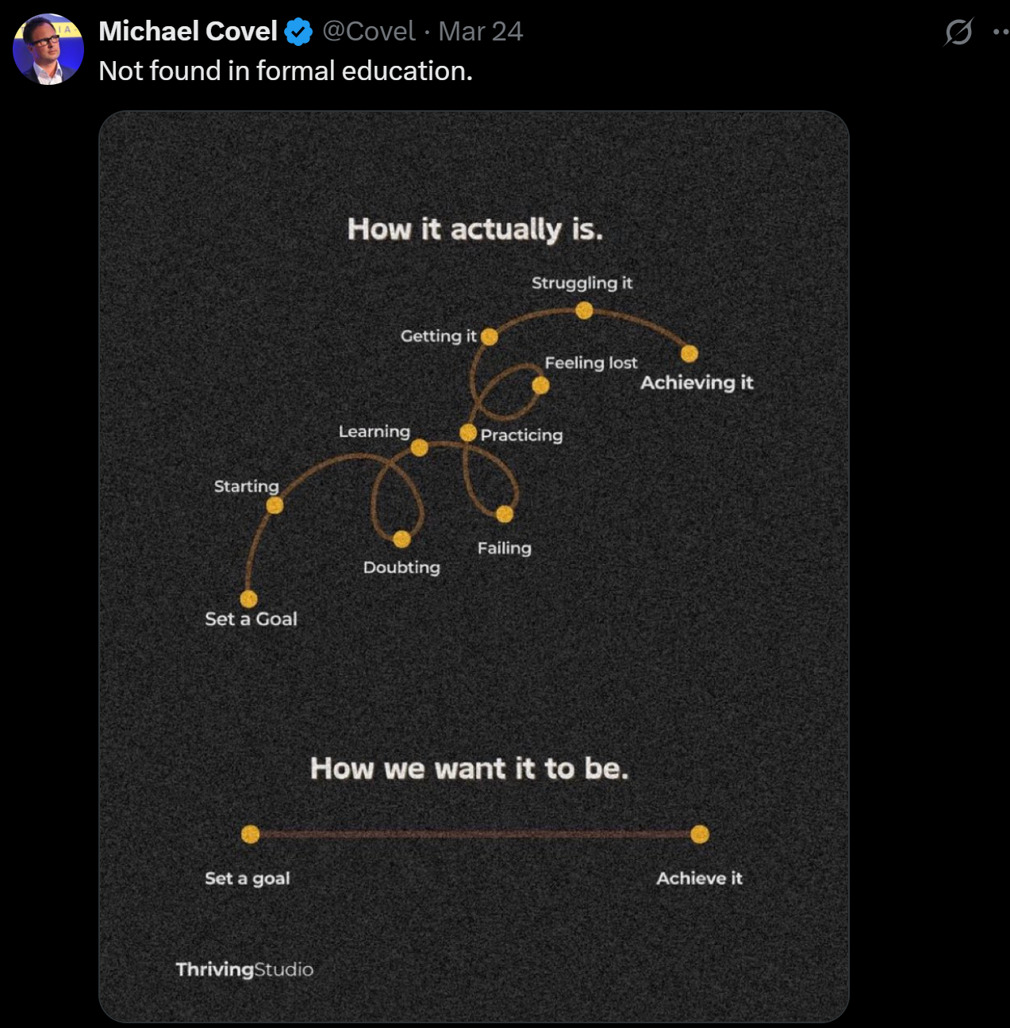Click the 'How it actually is.' heading
1010x1028 pixels.
point(475,229)
